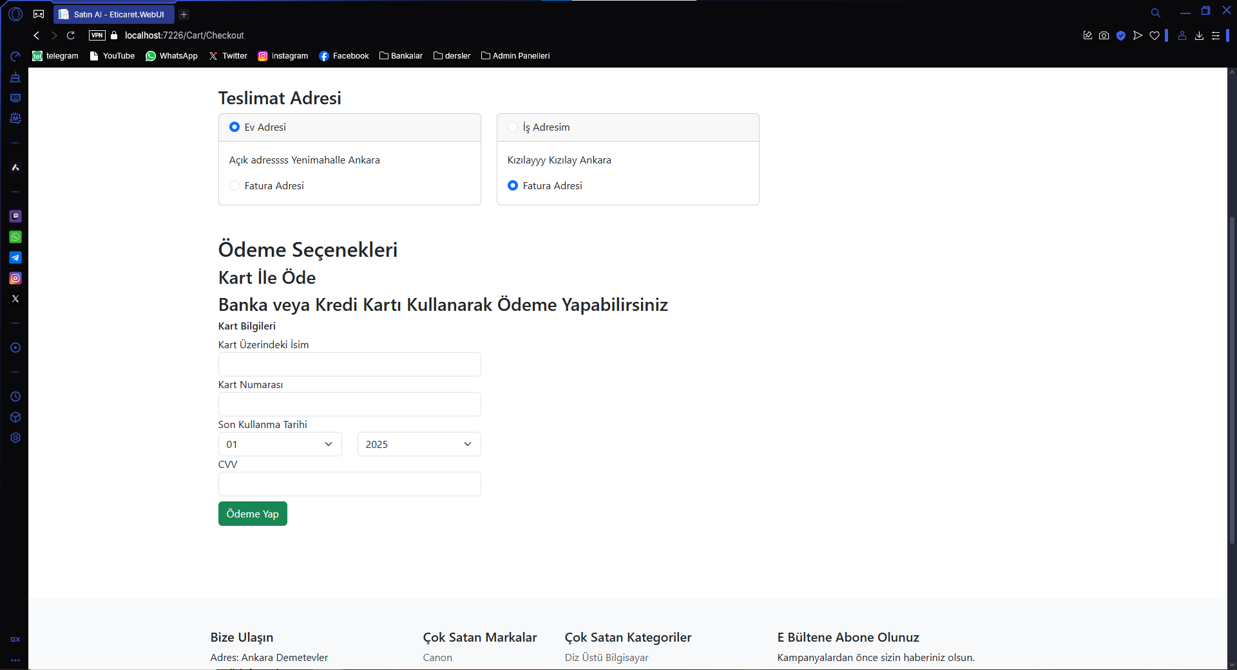1237x670 pixels.
Task: Choose Fatura Adresi under the home address
Action: coord(235,186)
